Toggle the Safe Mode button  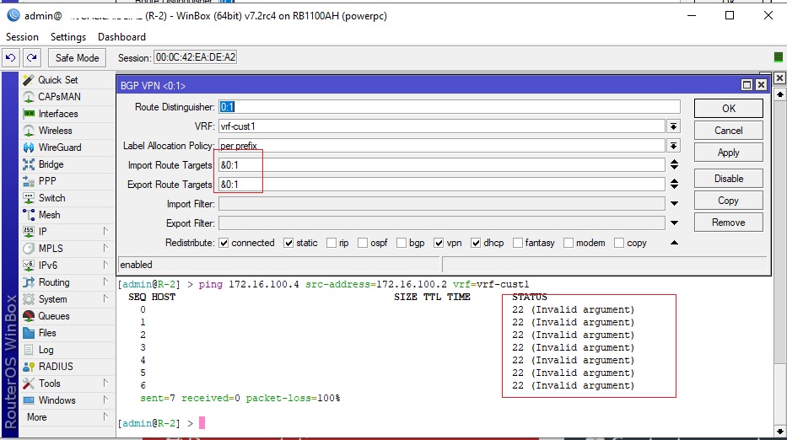coord(78,57)
